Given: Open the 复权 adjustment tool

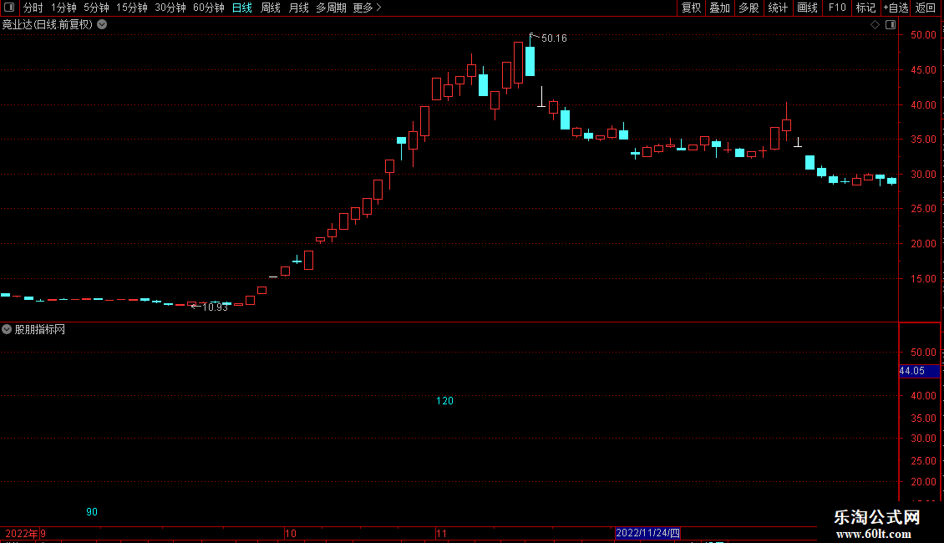Looking at the screenshot, I should point(691,8).
